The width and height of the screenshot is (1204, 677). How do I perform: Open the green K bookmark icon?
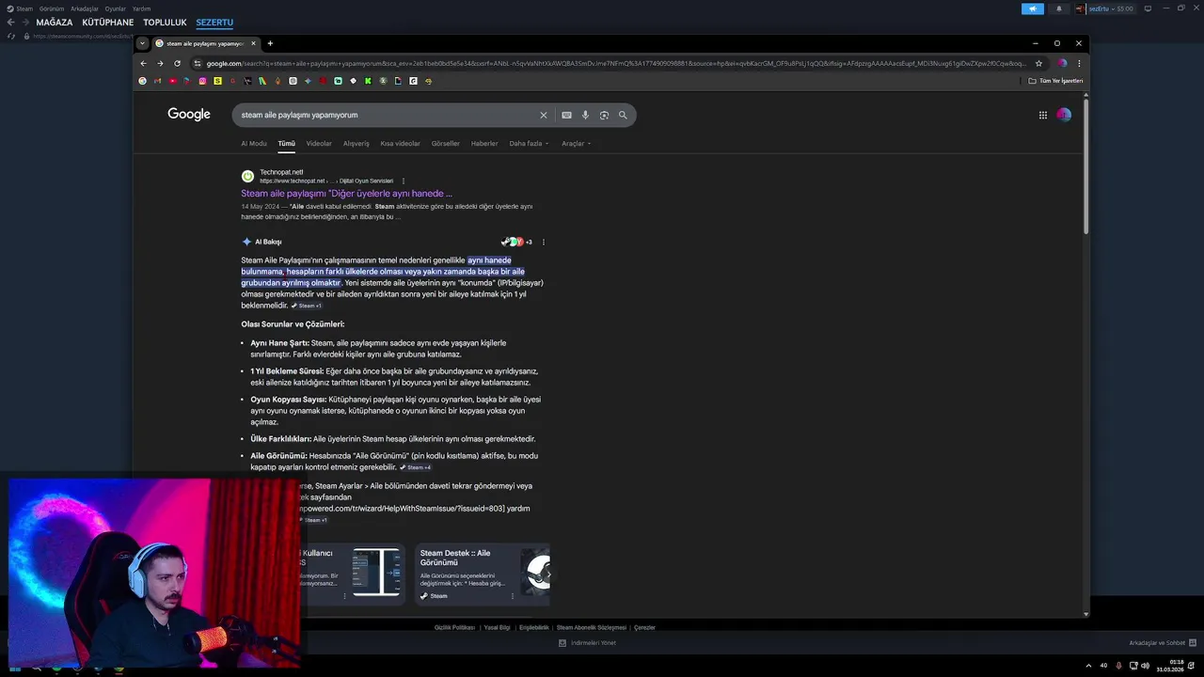pyautogui.click(x=368, y=81)
